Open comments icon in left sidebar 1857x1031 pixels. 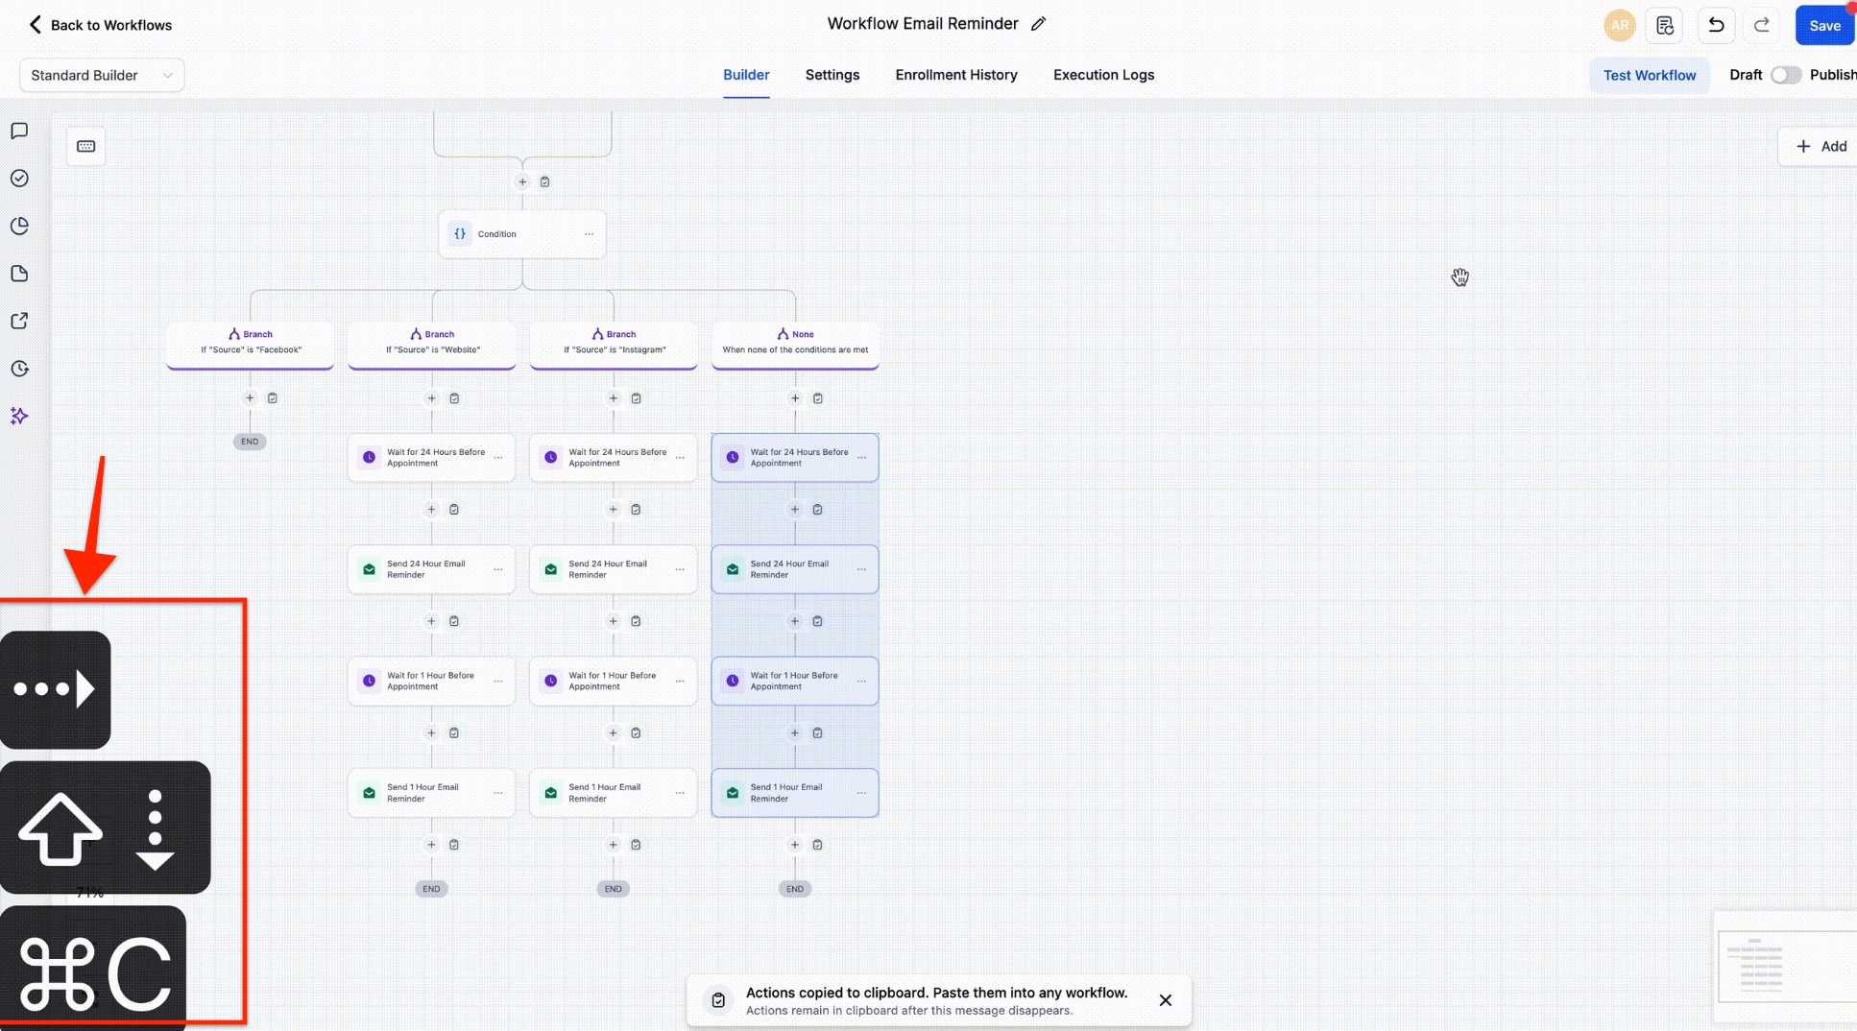click(x=19, y=132)
